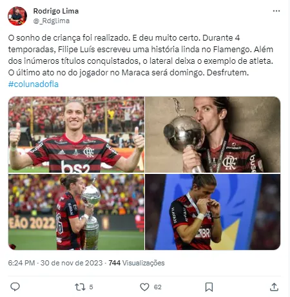The width and height of the screenshot is (290, 297).
Task: Click the 6:24 PM timestamp link
Action: pos(21,263)
